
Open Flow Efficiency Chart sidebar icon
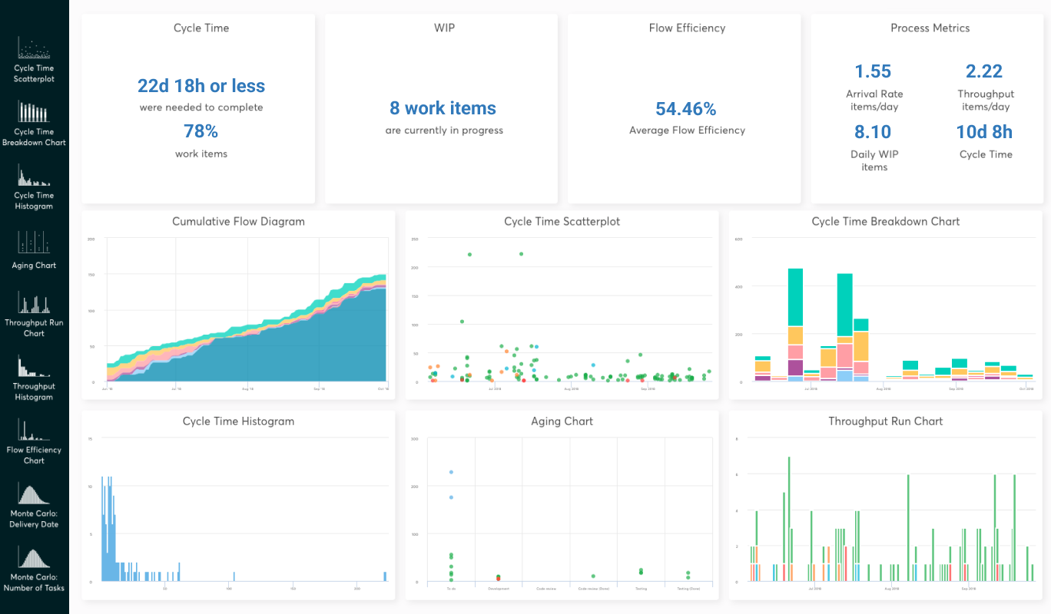[x=34, y=431]
